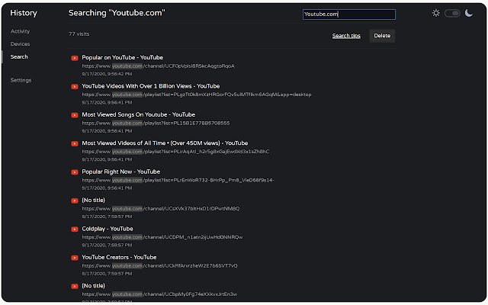Click the URL containing PL15B1E77BB5708555
The image size is (488, 305).
pyautogui.click(x=156, y=123)
